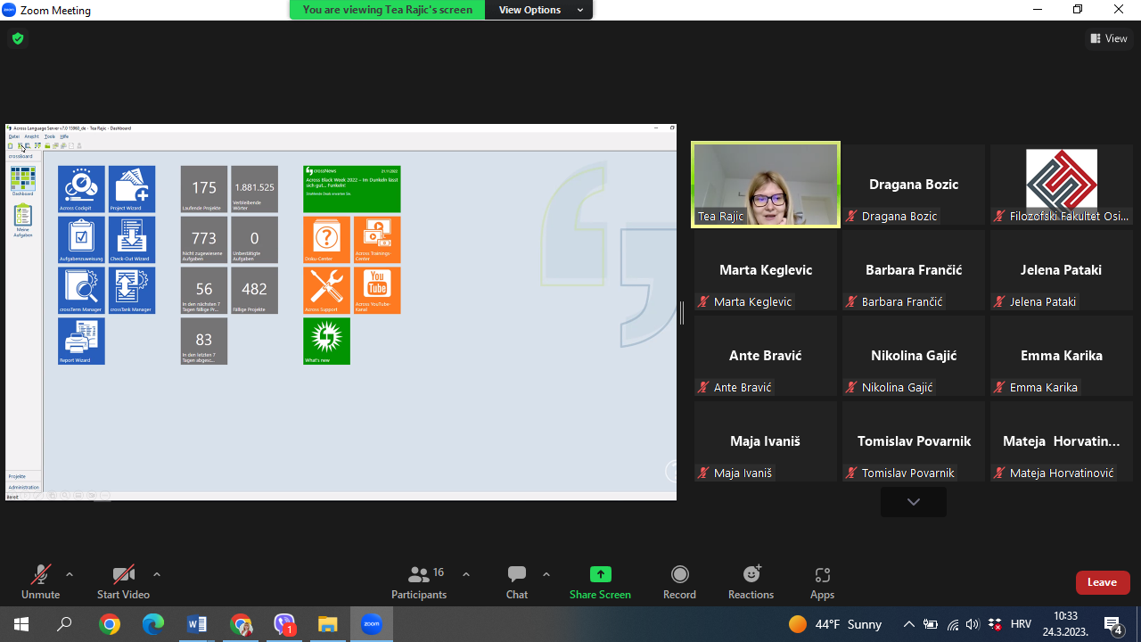Expand video options arrow next to Start Video

pyautogui.click(x=157, y=574)
